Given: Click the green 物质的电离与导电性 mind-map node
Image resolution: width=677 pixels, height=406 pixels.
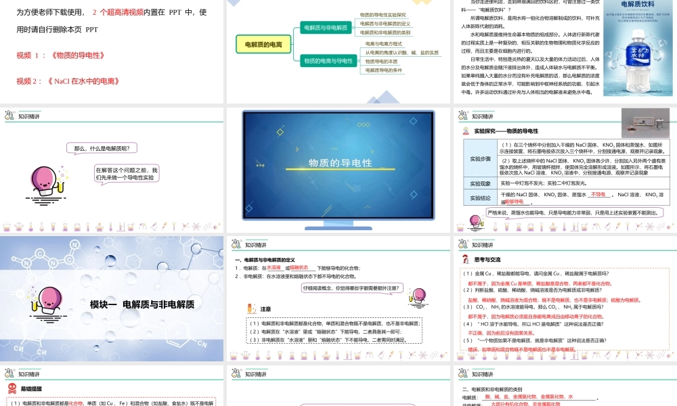Looking at the screenshot, I should coord(328,61).
